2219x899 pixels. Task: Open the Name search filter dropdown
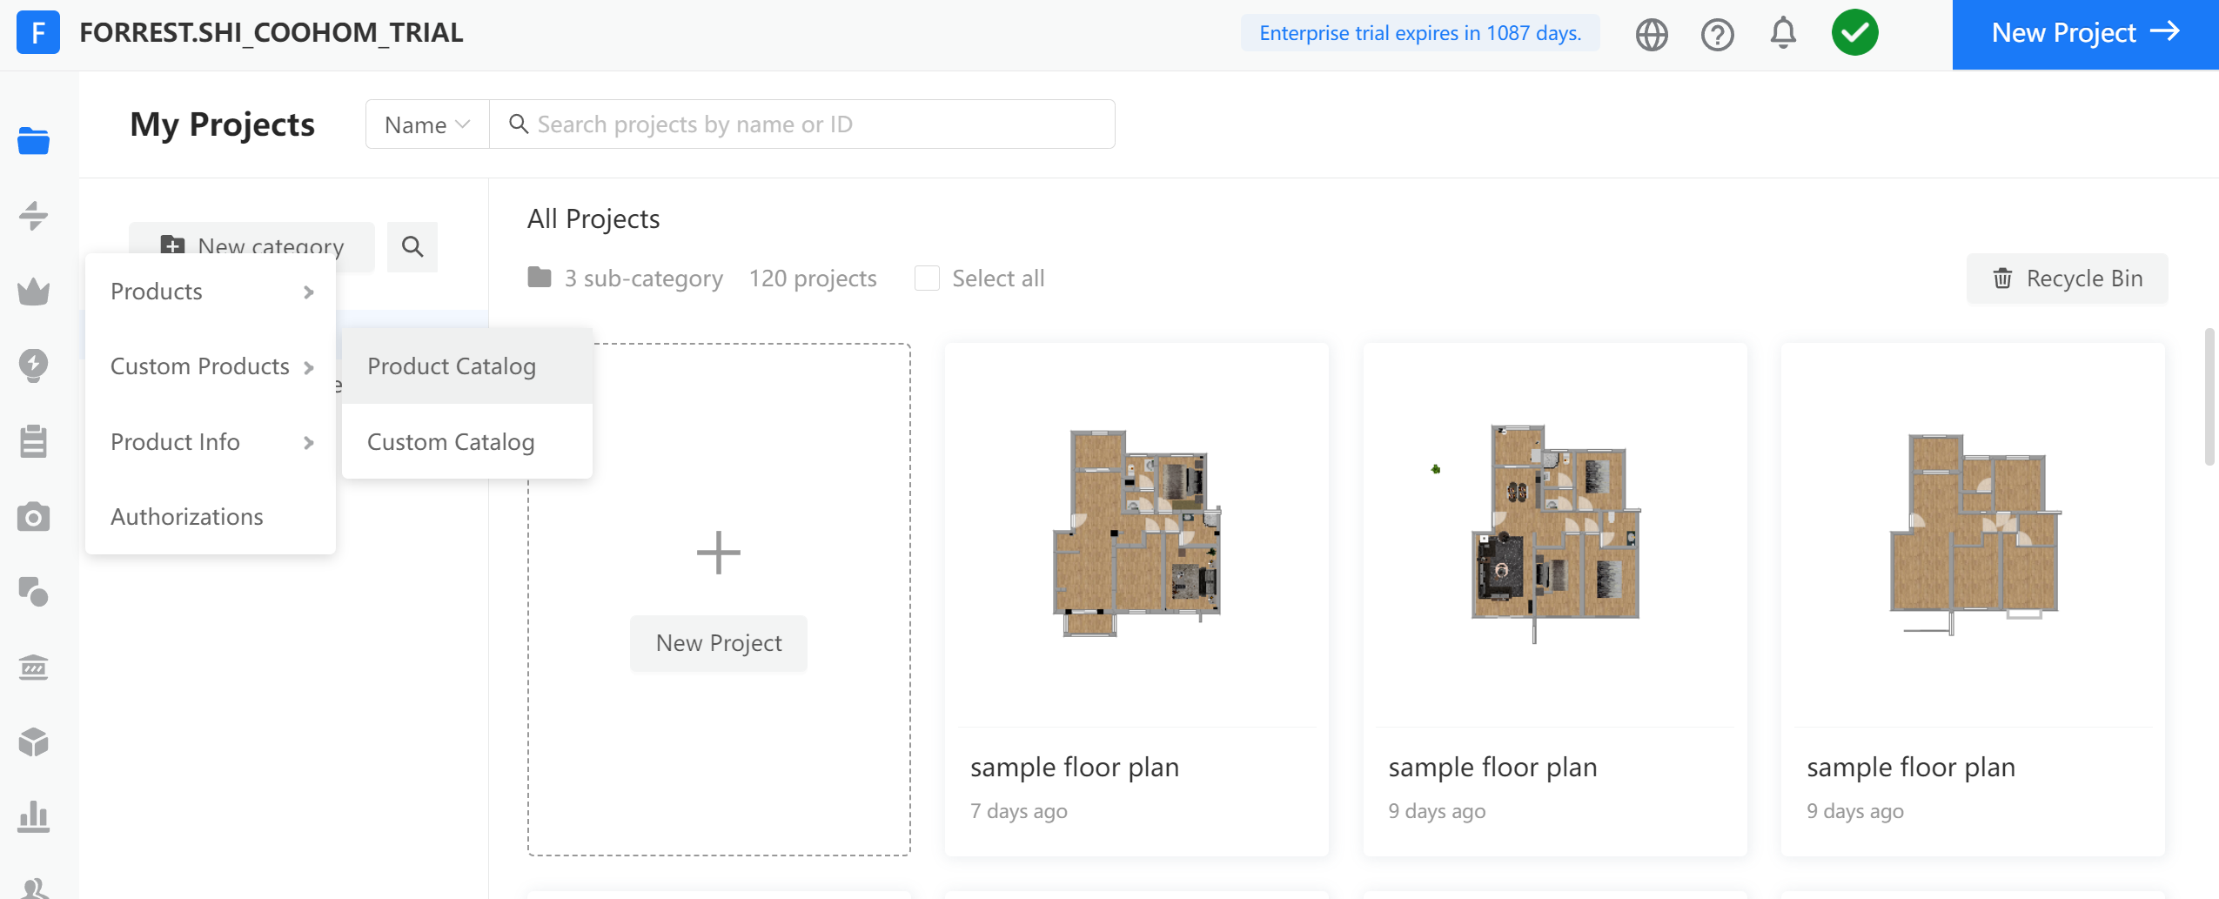427,124
